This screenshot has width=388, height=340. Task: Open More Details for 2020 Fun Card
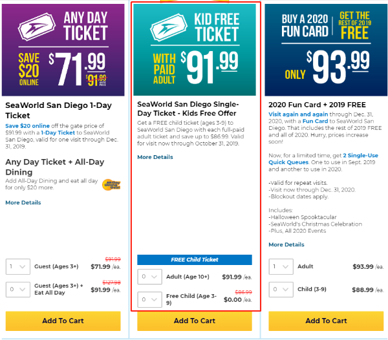pos(286,244)
